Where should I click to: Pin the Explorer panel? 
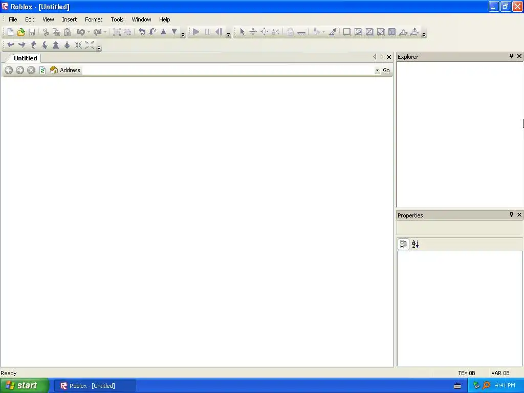click(x=511, y=56)
